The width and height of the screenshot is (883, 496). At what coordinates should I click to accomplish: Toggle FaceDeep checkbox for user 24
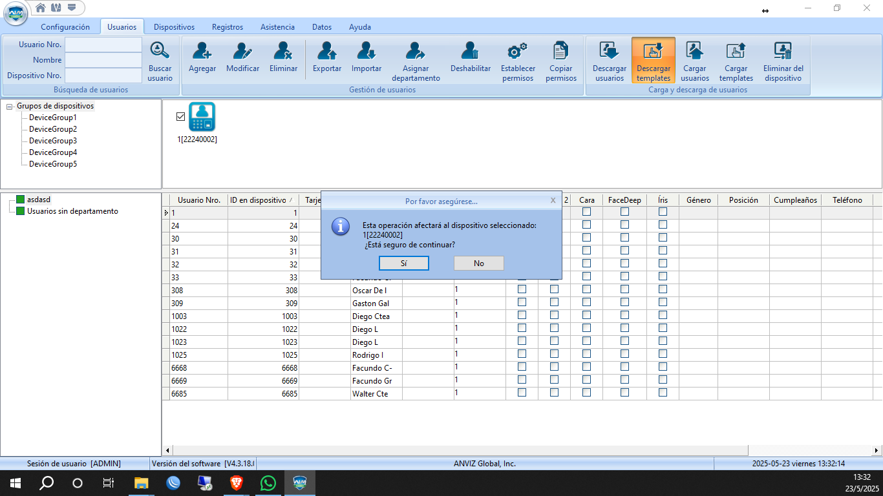click(624, 225)
